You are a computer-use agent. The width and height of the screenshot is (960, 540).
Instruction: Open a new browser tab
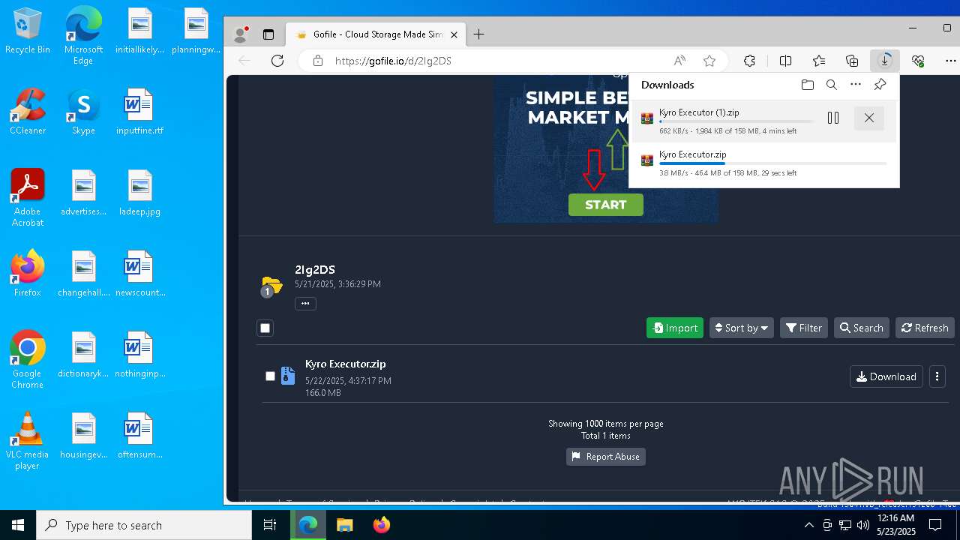tap(478, 34)
